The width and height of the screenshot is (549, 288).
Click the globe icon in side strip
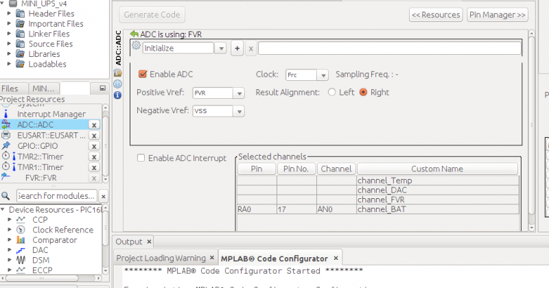(x=117, y=84)
